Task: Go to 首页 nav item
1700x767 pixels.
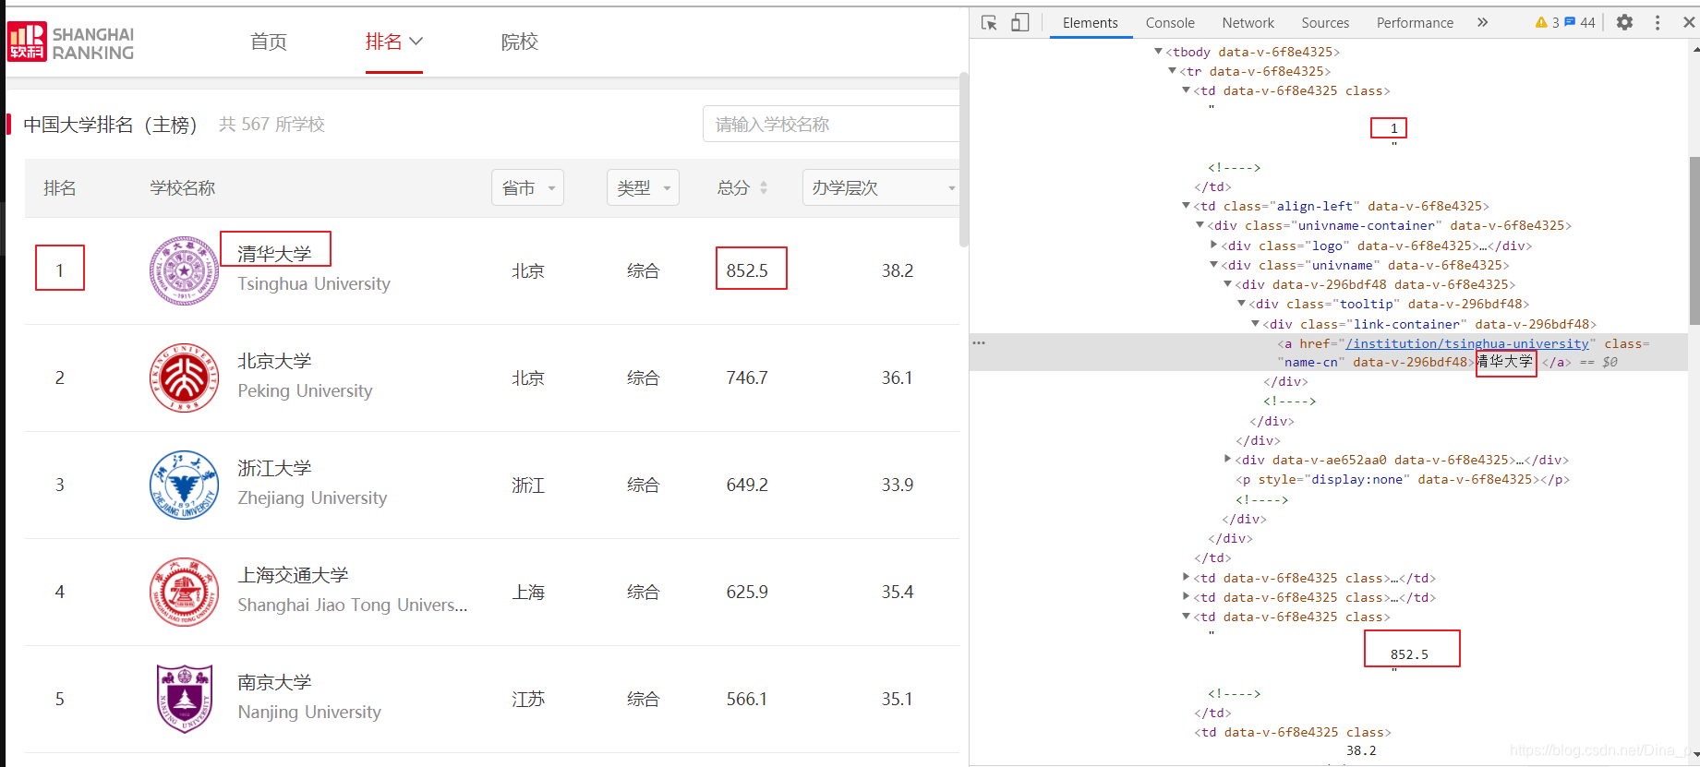Action: pos(269,42)
